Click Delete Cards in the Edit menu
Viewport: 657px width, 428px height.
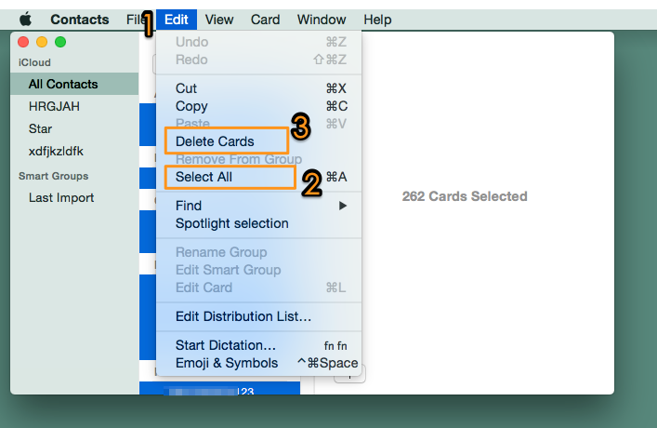point(259,141)
